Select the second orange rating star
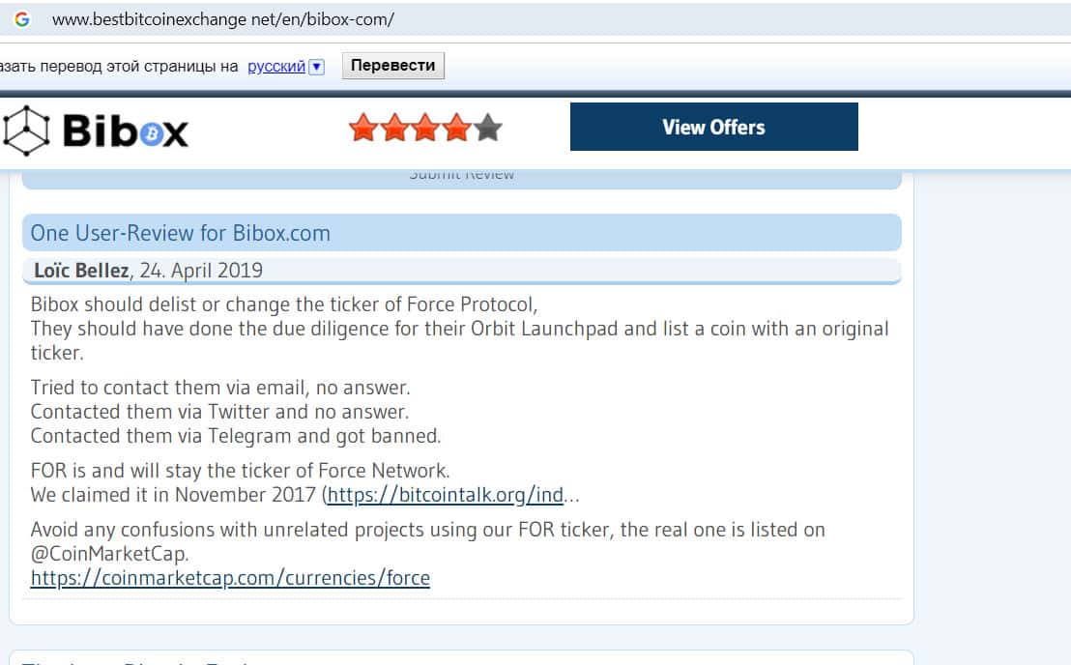 [x=394, y=128]
